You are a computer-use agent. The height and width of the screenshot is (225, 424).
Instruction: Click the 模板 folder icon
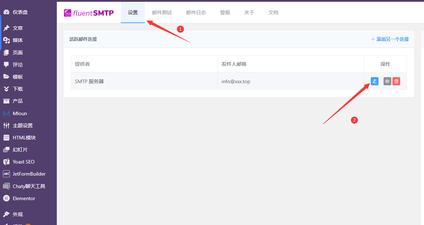6,77
